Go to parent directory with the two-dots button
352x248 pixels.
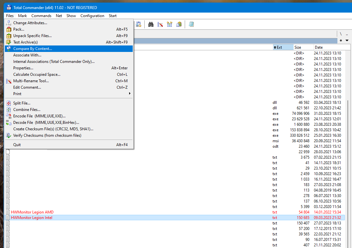(x=347, y=34)
